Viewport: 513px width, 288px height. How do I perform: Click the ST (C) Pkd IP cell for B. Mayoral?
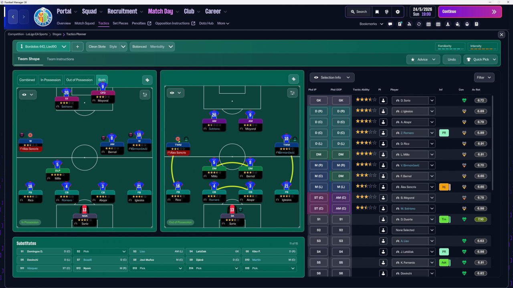[x=319, y=198]
